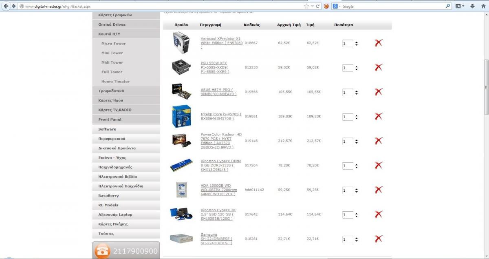Open the Google search engine selector
Screen dimensions: 489x259
click(x=336, y=6)
